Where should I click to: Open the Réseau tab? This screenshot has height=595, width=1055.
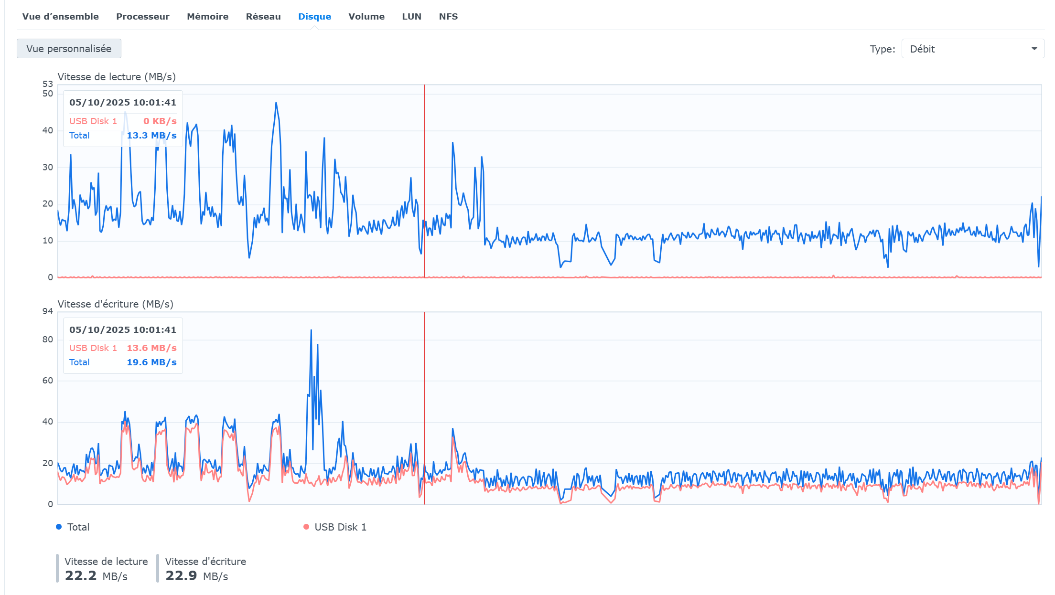coord(263,16)
